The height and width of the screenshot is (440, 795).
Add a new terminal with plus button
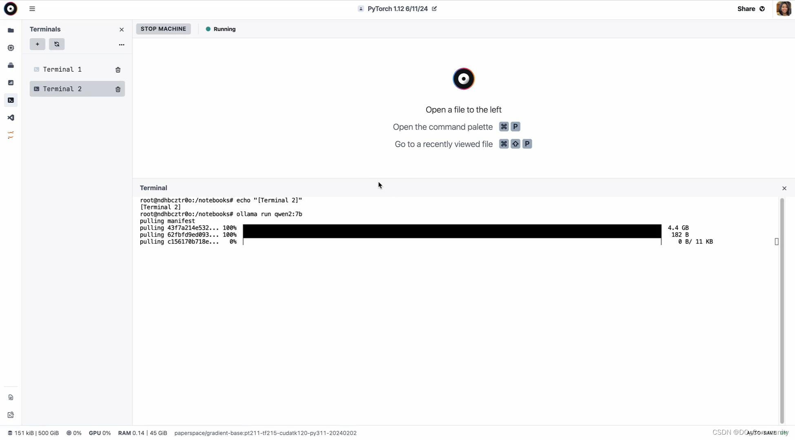pyautogui.click(x=37, y=44)
